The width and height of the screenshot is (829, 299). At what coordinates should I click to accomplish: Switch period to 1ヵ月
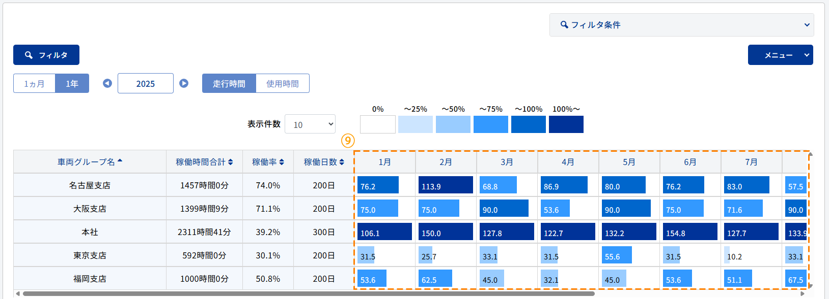pyautogui.click(x=34, y=84)
